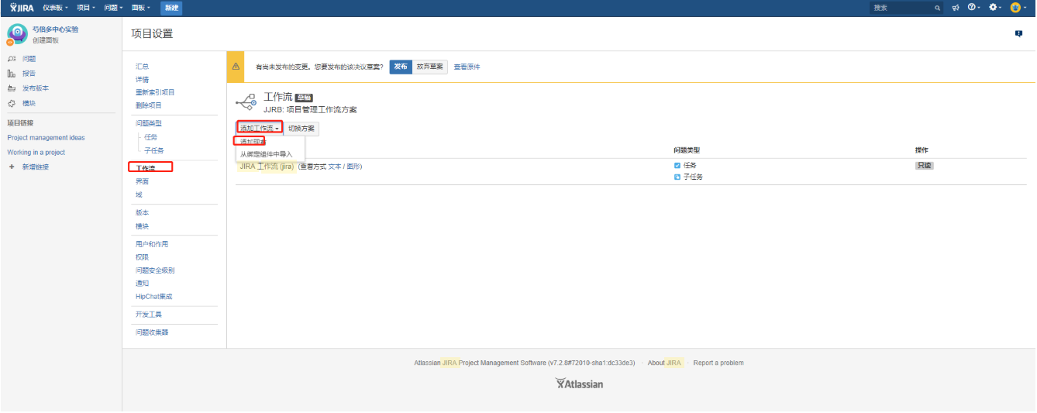Open the 模块 puzzle icon in left sidebar
This screenshot has height=413, width=1037.
pos(12,103)
